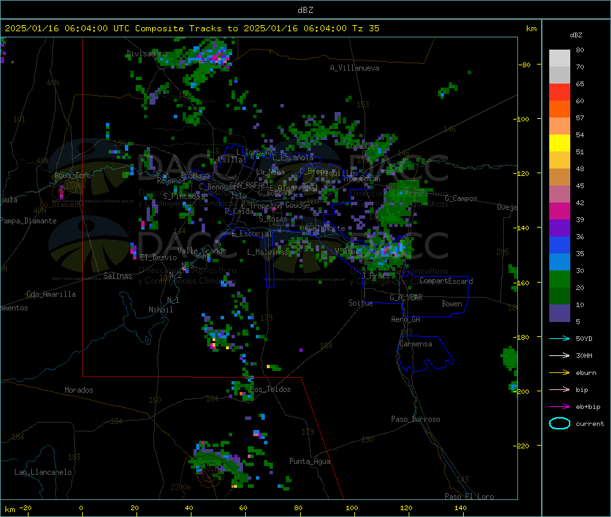Click the 51 dBZ yellow color swatch

[559, 143]
